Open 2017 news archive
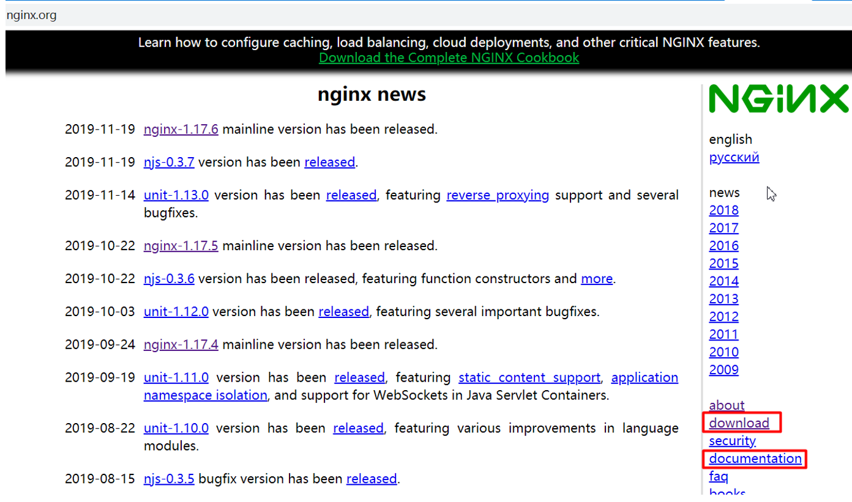Image resolution: width=852 pixels, height=502 pixels. [x=723, y=228]
